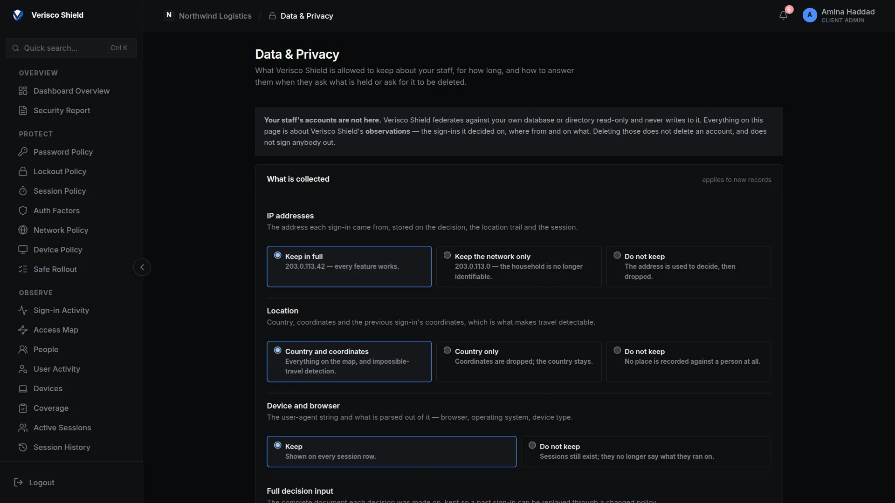Click the Ctrl K shortcut badge
This screenshot has width=895, height=503.
point(119,48)
